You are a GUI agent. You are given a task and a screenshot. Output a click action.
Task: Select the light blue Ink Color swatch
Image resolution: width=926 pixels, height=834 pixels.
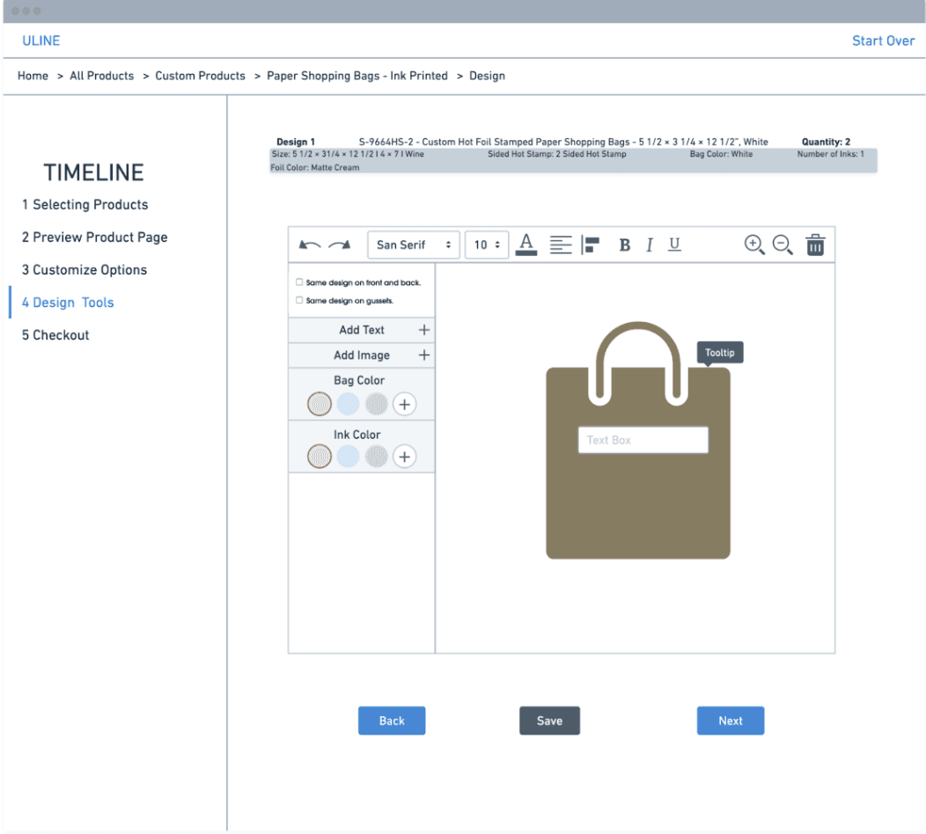click(348, 457)
